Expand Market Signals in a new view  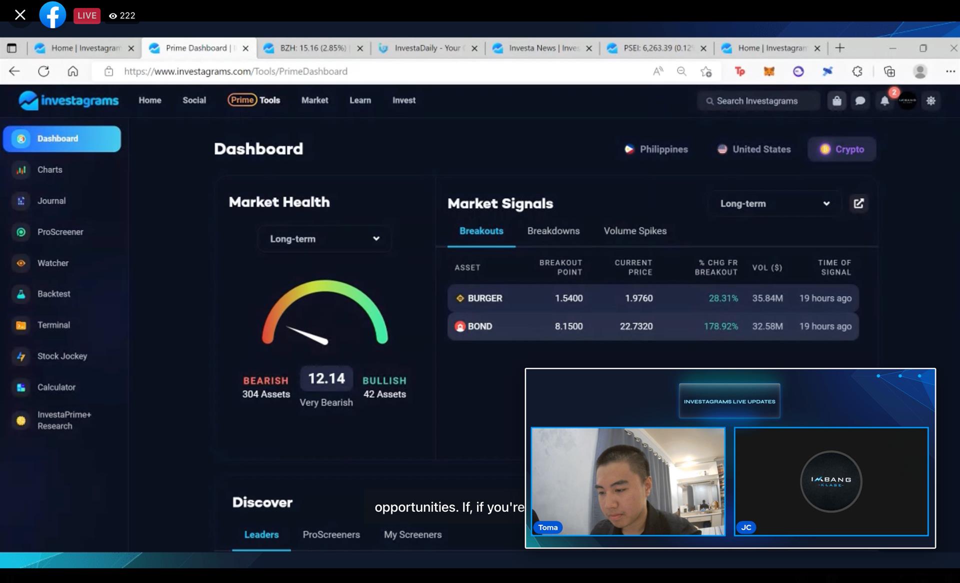(858, 203)
